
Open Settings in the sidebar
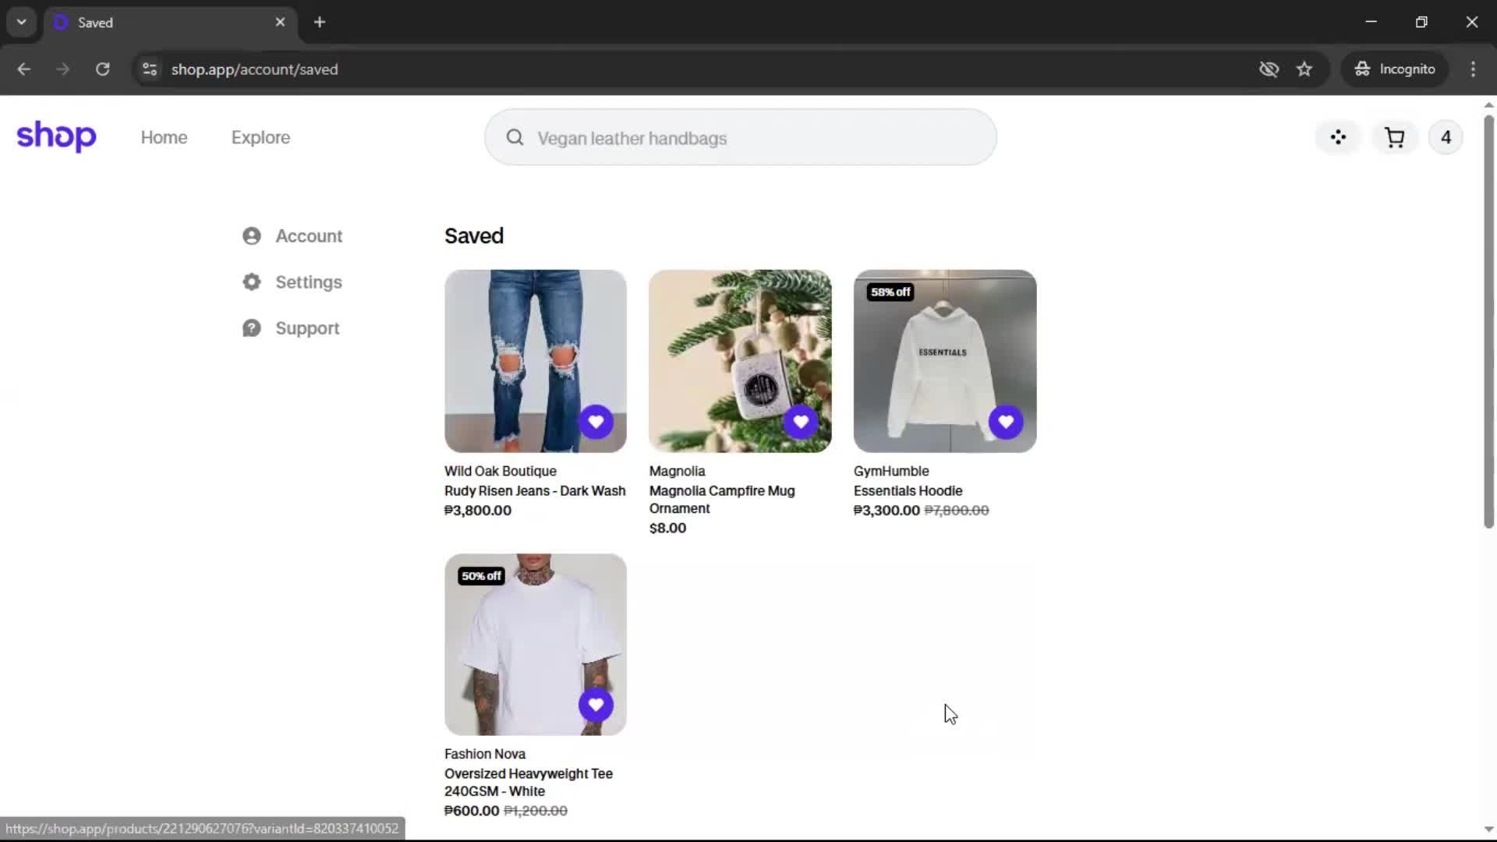(308, 282)
